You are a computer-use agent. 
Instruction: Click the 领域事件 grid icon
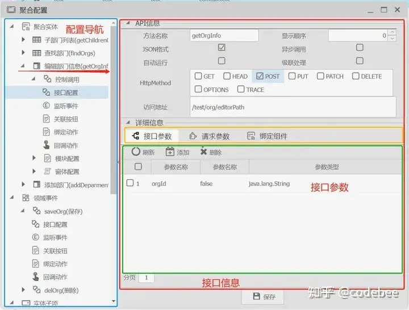[26, 198]
